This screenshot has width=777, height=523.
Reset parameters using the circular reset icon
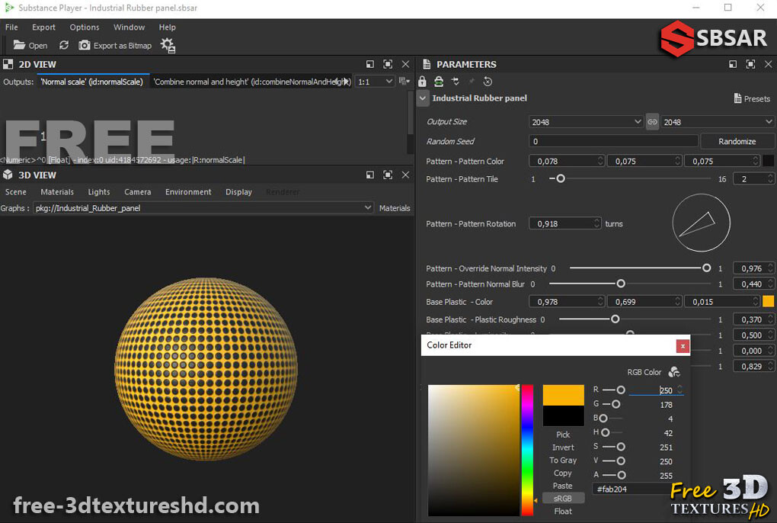pyautogui.click(x=488, y=81)
